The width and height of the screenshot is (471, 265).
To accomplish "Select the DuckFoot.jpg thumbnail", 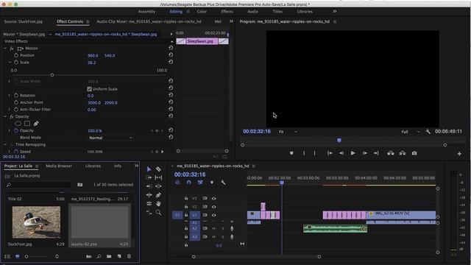I will coord(36,222).
